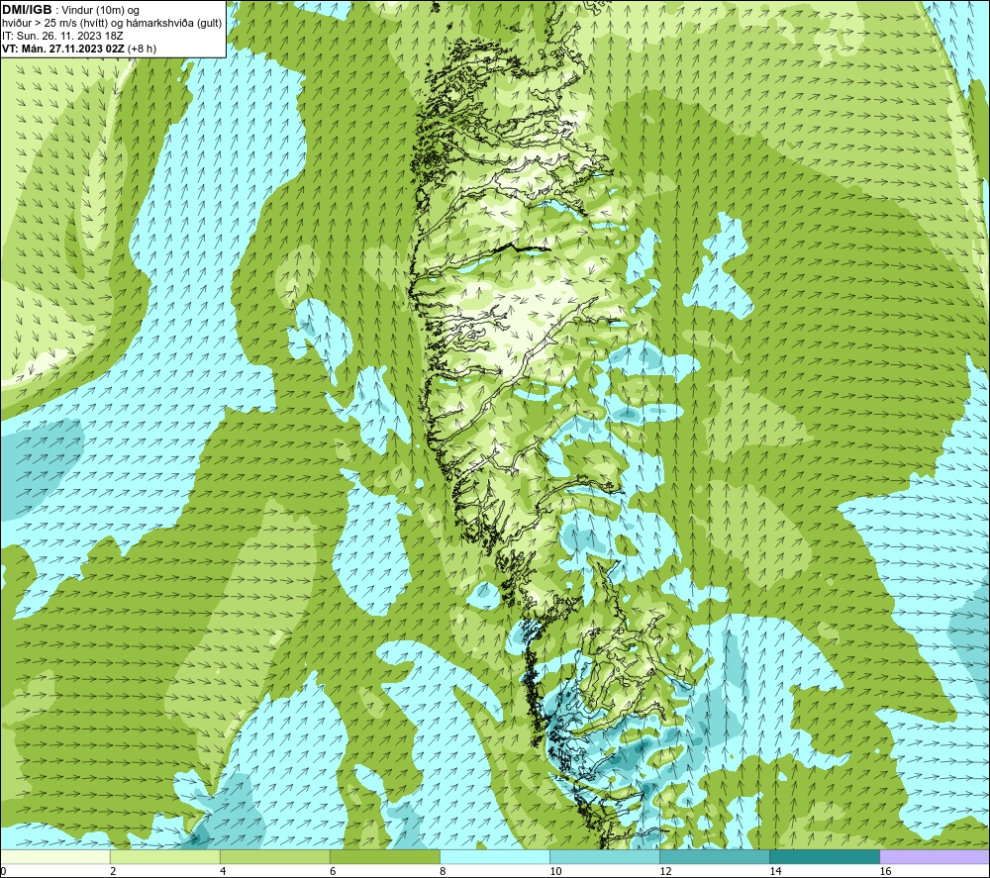
Task: Click the legend tick label '8'
Action: (443, 872)
